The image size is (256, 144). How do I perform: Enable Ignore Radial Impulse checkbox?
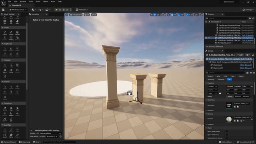(227, 131)
